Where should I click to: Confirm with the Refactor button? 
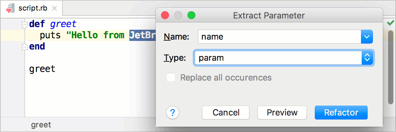point(341,113)
